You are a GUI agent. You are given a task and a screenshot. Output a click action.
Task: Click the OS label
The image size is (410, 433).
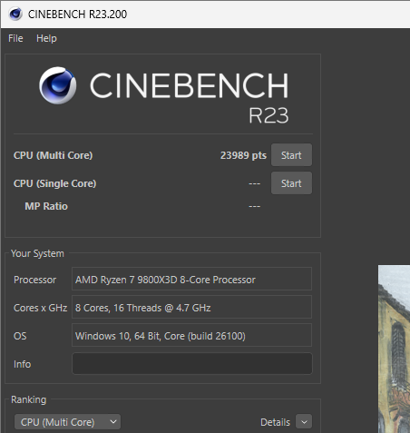[20, 336]
